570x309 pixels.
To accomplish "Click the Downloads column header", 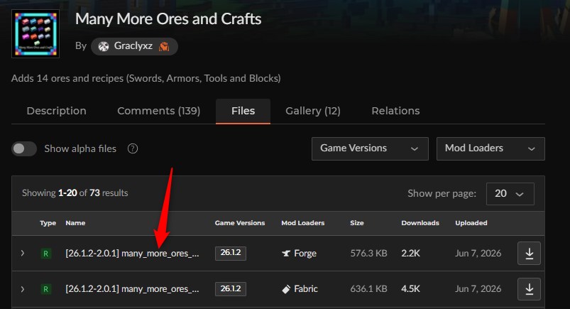I will [x=420, y=223].
